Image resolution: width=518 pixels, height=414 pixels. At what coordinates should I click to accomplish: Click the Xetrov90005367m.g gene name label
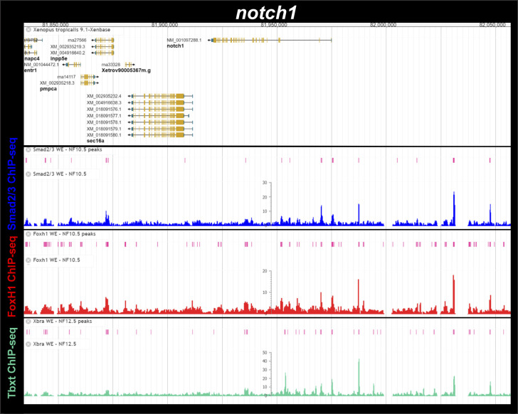[x=130, y=71]
